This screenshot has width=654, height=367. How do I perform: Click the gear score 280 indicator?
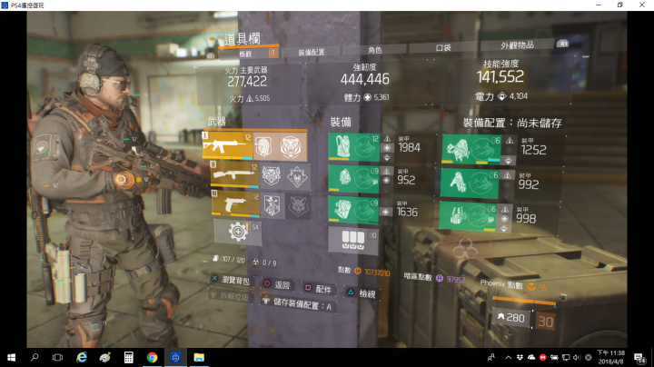[511, 318]
